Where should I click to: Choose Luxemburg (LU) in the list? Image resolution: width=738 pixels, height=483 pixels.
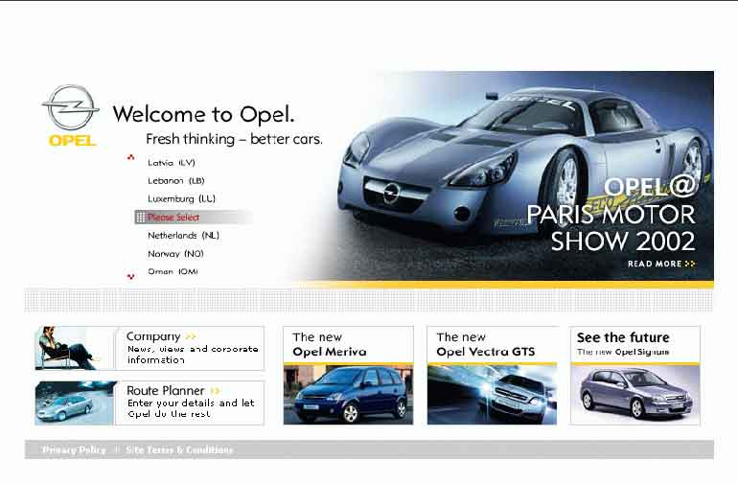tap(181, 198)
